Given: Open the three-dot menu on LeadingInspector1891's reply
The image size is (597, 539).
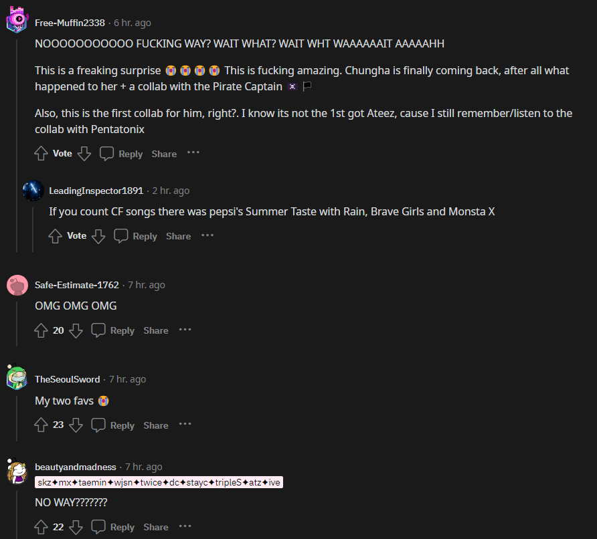Looking at the screenshot, I should [207, 235].
